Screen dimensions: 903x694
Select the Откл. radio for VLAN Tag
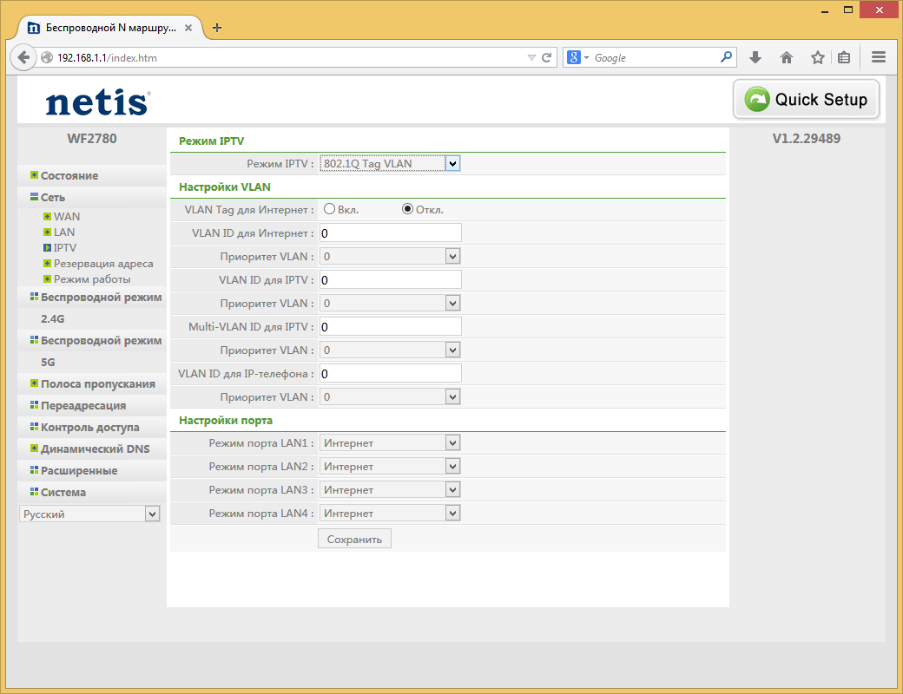[407, 209]
